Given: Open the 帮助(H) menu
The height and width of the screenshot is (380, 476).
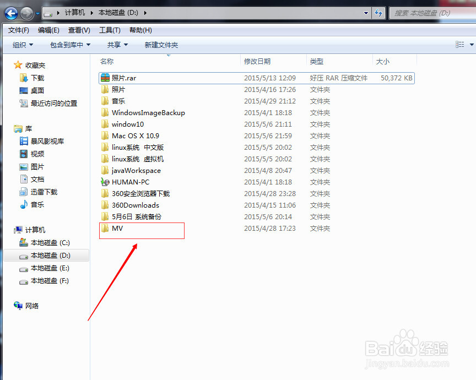Looking at the screenshot, I should [140, 30].
